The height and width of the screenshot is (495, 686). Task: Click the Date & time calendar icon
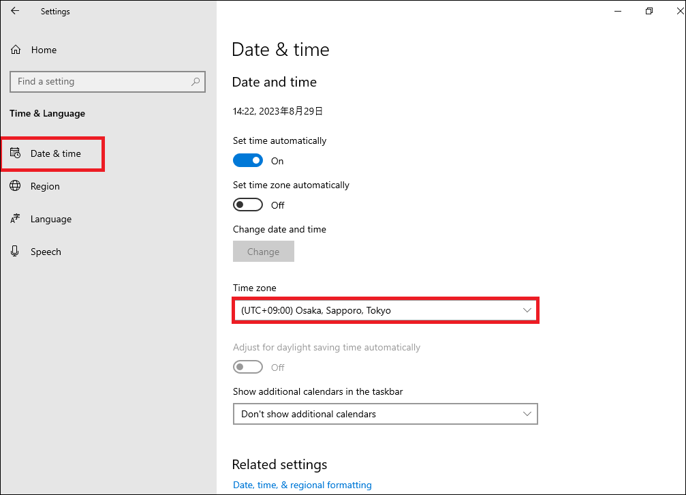pos(15,153)
